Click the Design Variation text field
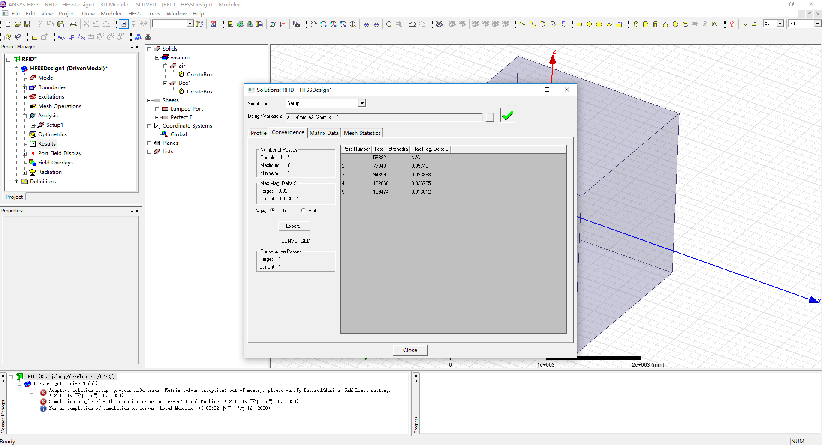The image size is (822, 445). click(384, 117)
